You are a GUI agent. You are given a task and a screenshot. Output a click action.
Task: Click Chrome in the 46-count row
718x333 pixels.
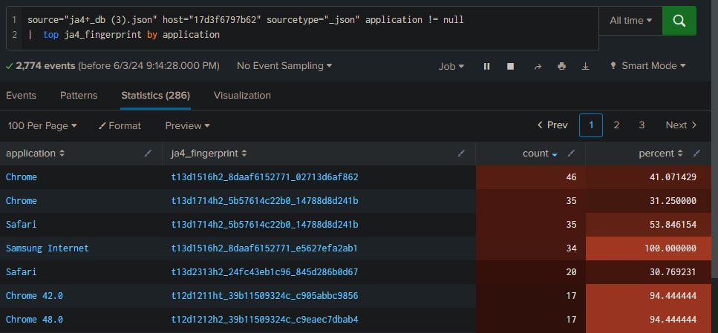tap(21, 177)
